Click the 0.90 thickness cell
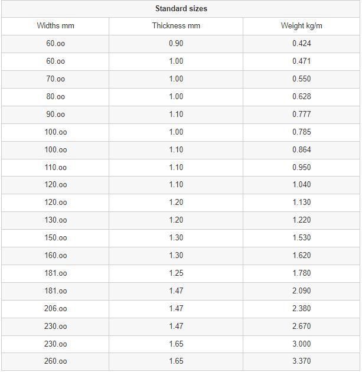The width and height of the screenshot is (362, 372). [176, 44]
